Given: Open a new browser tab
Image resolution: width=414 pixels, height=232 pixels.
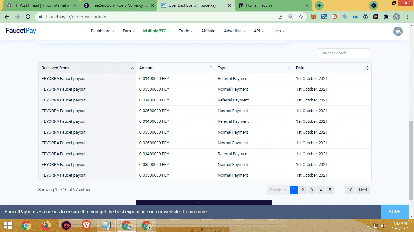Looking at the screenshot, I should [x=319, y=5].
